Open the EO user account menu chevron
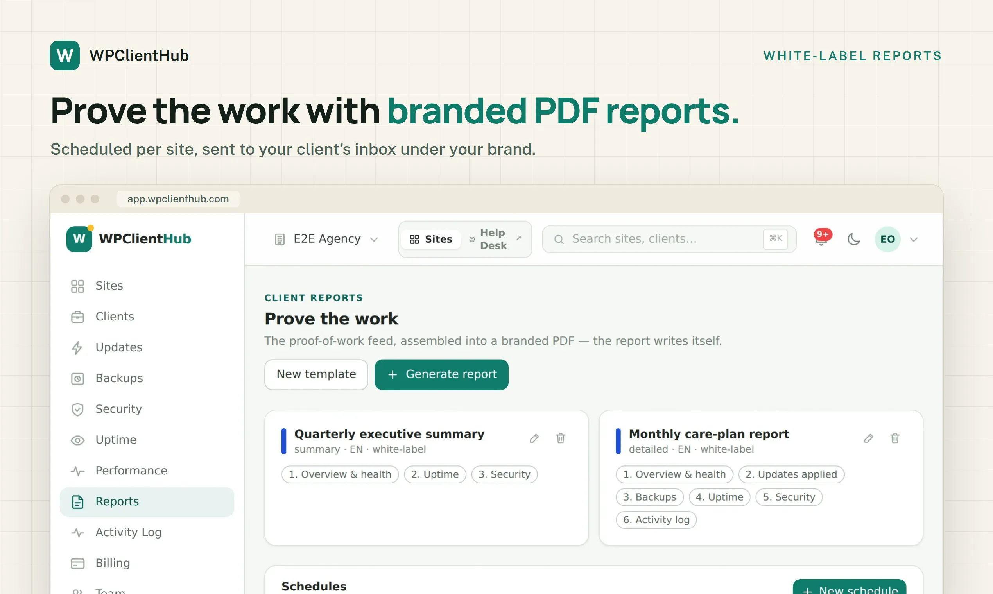The height and width of the screenshot is (594, 993). point(914,240)
